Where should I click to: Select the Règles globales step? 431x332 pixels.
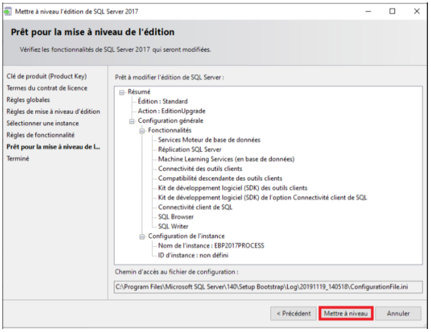28,100
